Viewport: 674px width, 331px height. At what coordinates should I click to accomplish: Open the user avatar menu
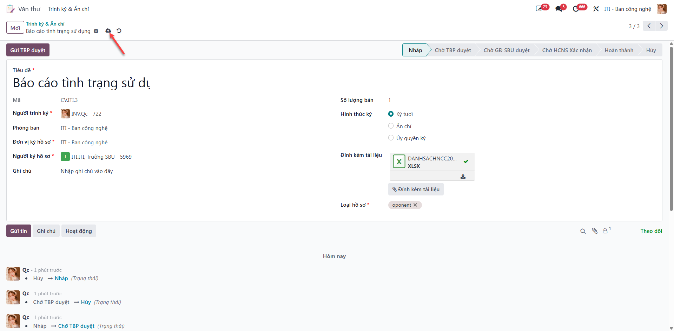click(662, 9)
